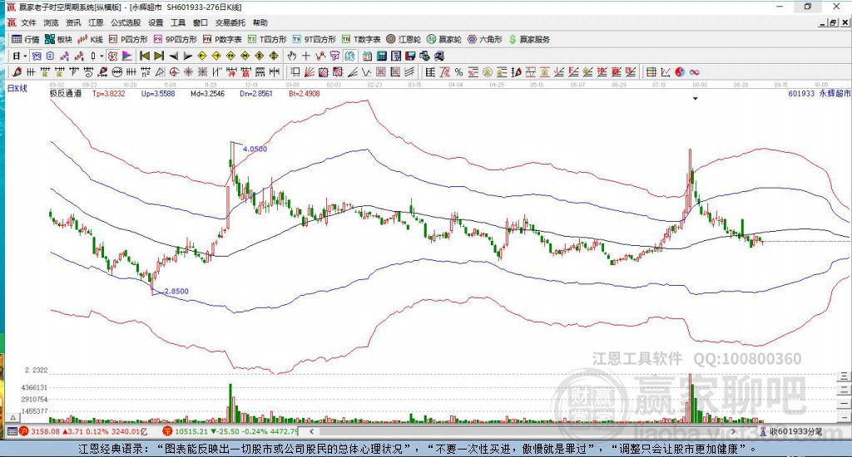Select the hand pan tool
The width and height of the screenshot is (852, 457).
click(x=292, y=56)
